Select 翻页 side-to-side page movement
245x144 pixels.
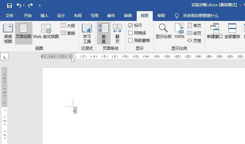pyautogui.click(x=117, y=33)
